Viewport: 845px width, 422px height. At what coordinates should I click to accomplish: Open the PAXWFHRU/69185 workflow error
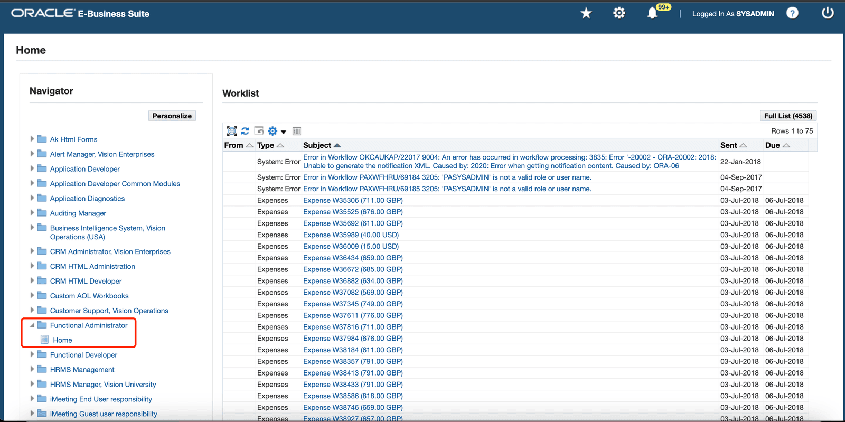click(x=447, y=189)
